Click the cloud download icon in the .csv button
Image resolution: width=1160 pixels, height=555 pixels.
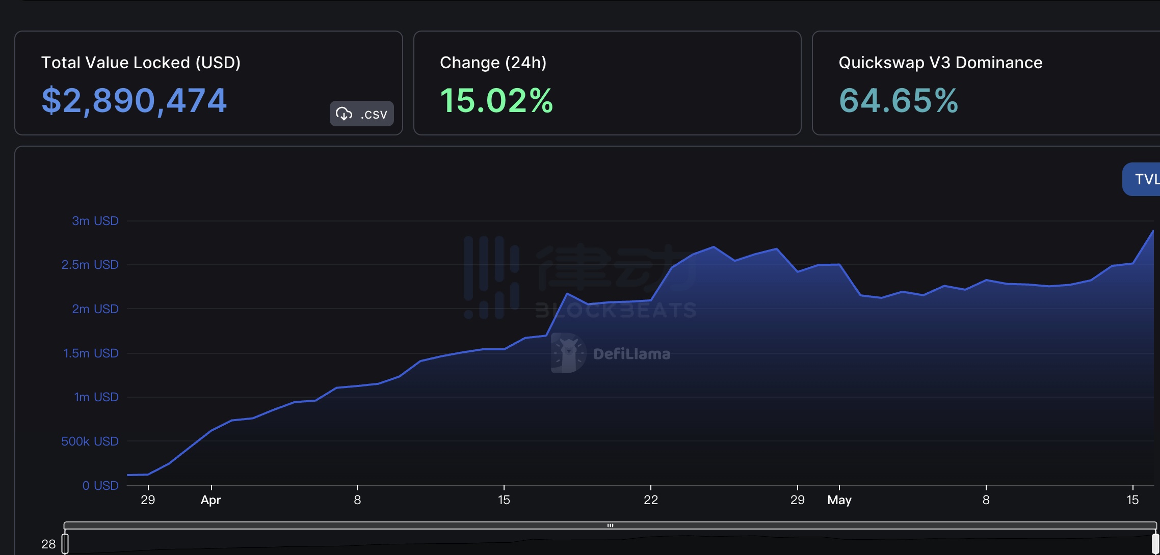tap(344, 114)
